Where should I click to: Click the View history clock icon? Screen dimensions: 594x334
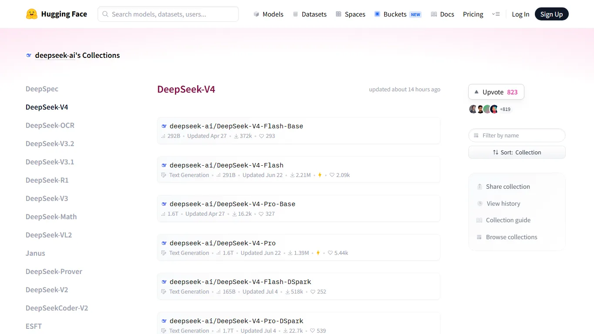click(x=480, y=204)
